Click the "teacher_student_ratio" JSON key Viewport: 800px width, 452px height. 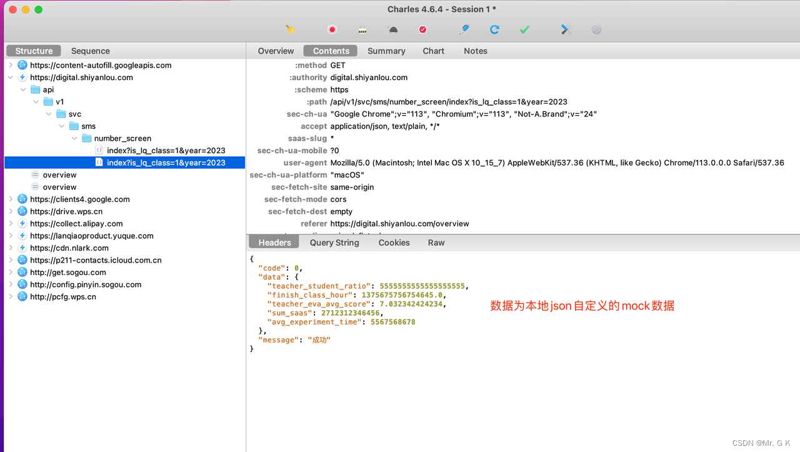coord(320,286)
